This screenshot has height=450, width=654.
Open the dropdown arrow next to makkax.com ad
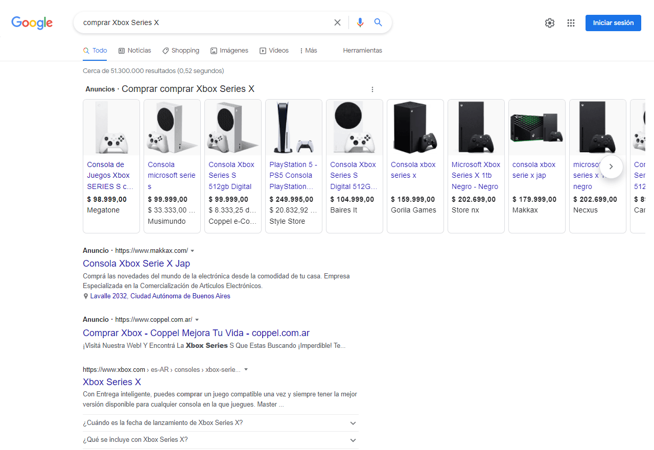(193, 250)
